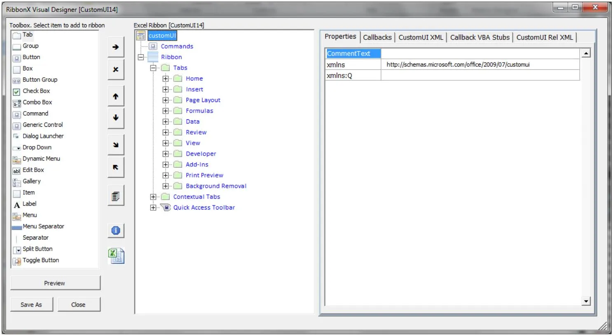
Task: Open info with the blue "i" button
Action: point(116,231)
